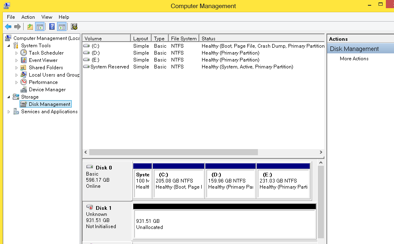The image size is (394, 244).
Task: Click the Up One Level folder icon
Action: click(x=30, y=27)
